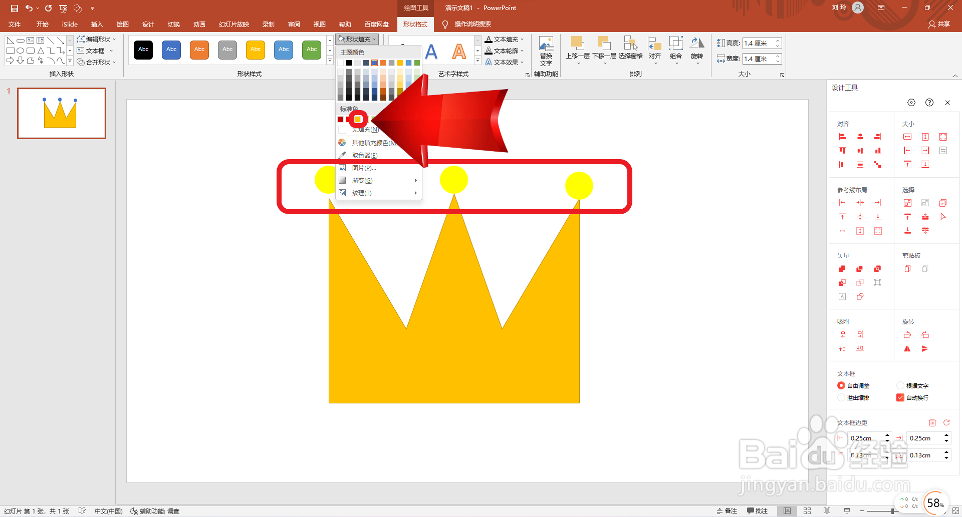Switch to the 开始 ribbon tab
Image resolution: width=962 pixels, height=517 pixels.
(x=43, y=24)
